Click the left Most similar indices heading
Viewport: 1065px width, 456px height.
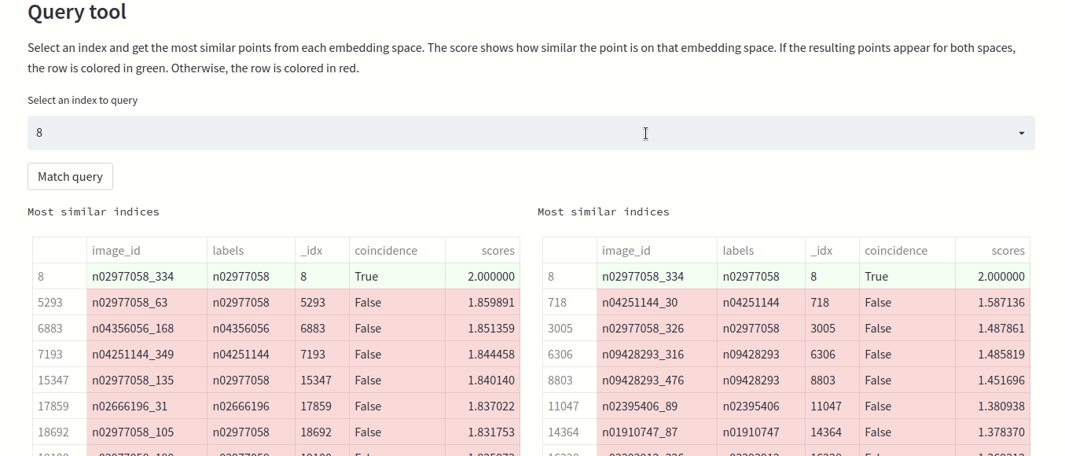click(93, 211)
